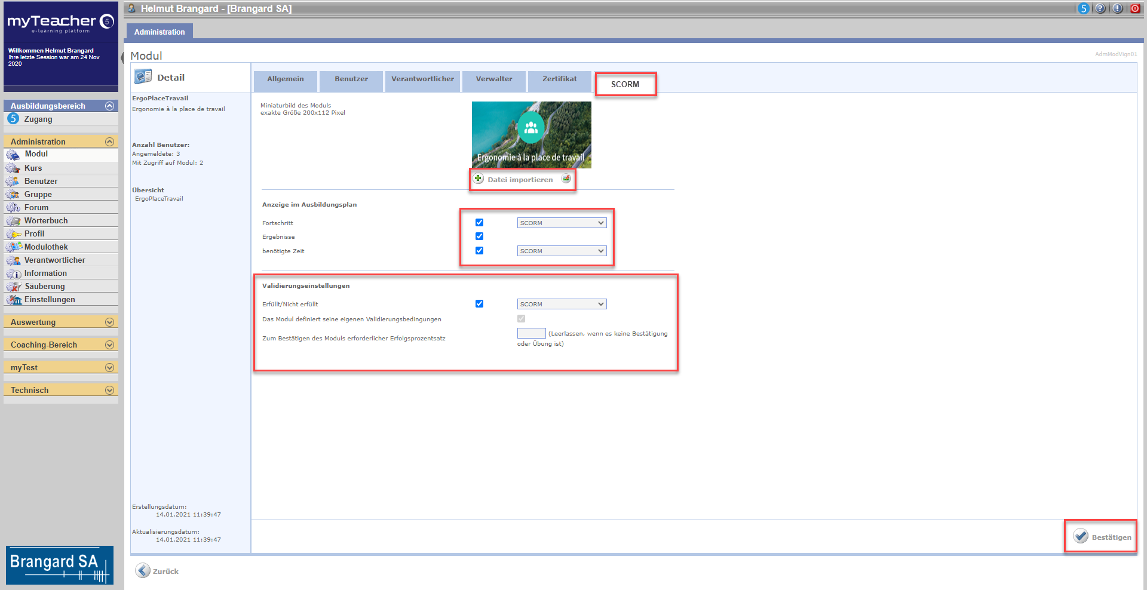Viewport: 1147px width, 590px height.
Task: Open Einstellungen in the sidebar
Action: click(x=50, y=299)
